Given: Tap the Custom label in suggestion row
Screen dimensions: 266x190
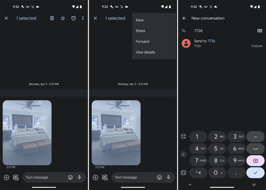Looking at the screenshot, I should coord(257,46).
